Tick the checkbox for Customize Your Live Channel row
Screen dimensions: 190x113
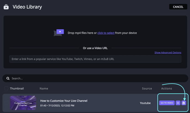(x=6, y=103)
